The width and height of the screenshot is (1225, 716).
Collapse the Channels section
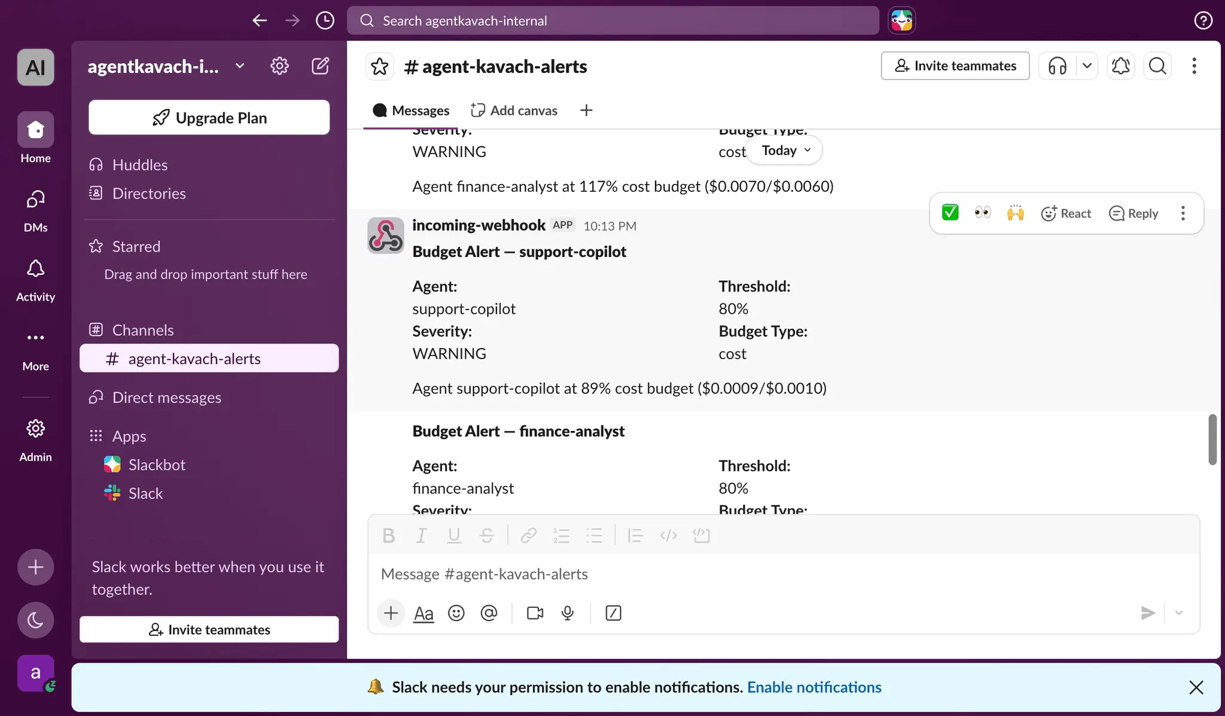point(142,330)
